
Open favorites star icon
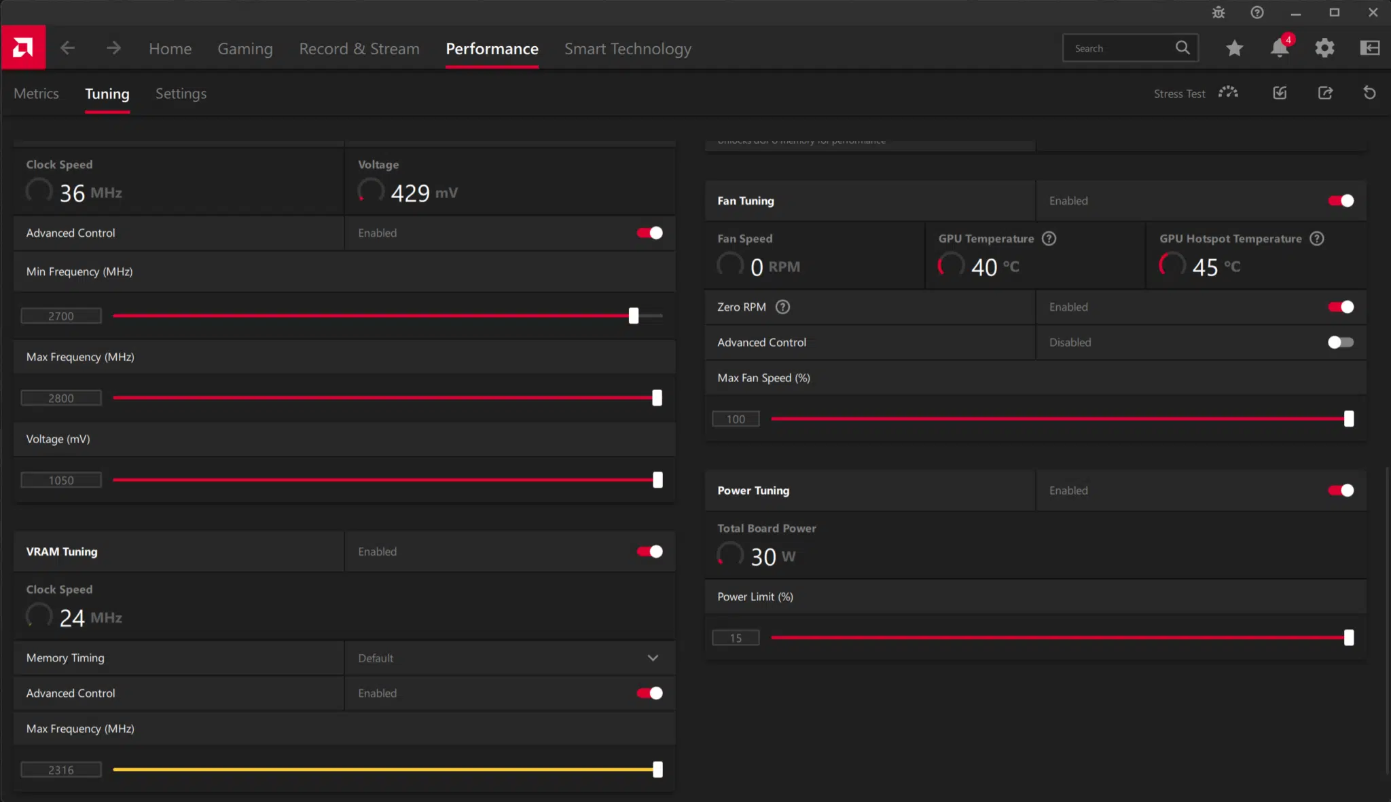[1235, 48]
